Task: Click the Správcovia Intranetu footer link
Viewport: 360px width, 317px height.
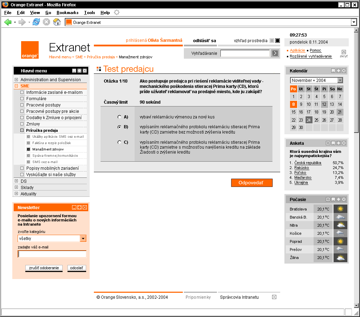Action: (239, 297)
